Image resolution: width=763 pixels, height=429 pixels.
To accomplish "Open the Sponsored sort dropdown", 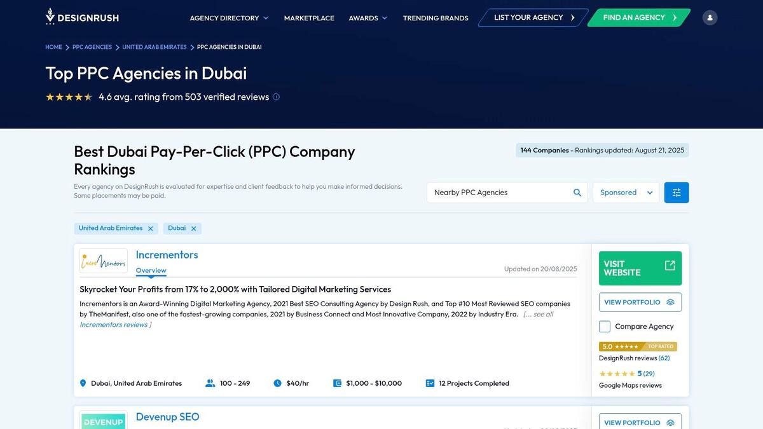I will tap(626, 192).
